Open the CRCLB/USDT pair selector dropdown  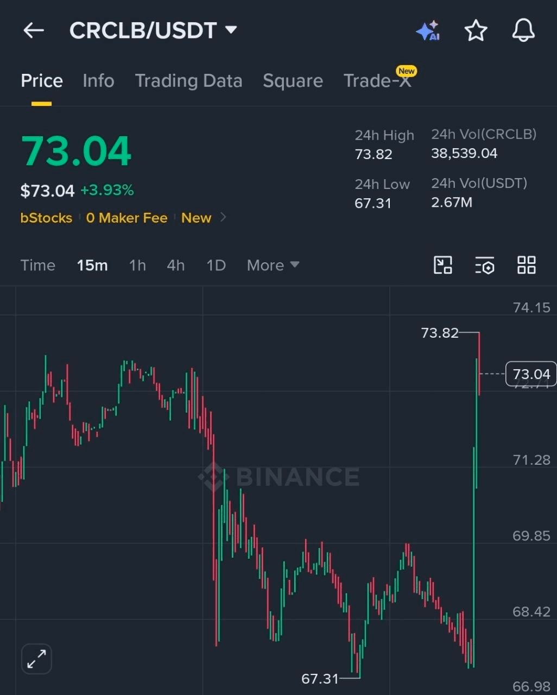(154, 30)
